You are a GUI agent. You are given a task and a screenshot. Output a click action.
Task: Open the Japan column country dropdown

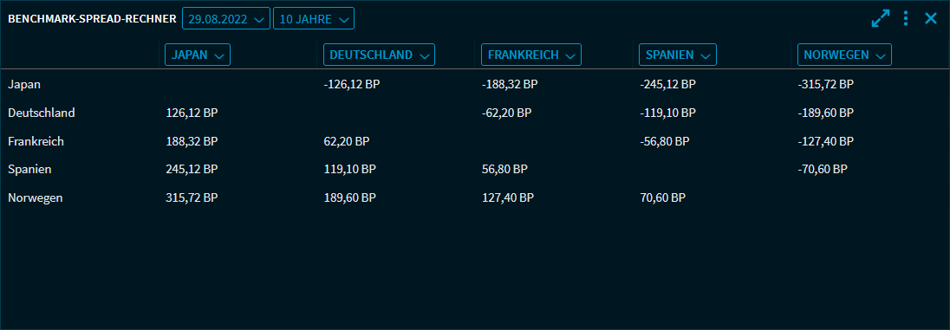point(198,55)
